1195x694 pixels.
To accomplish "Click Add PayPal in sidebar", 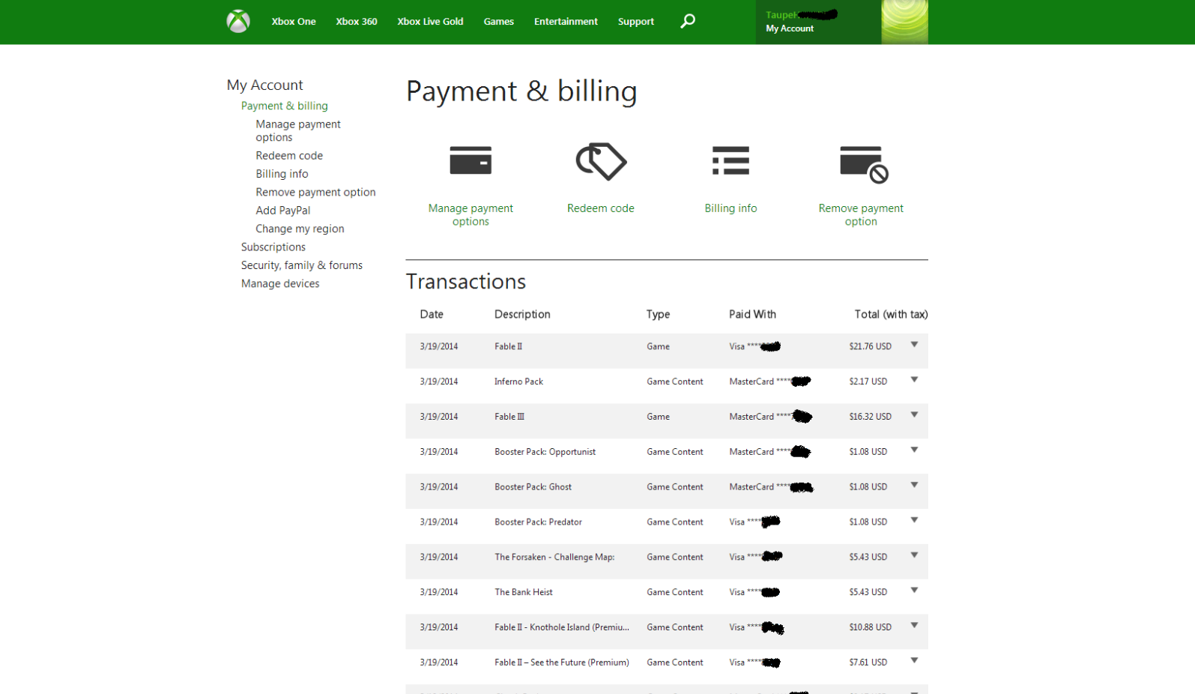I will pos(282,211).
